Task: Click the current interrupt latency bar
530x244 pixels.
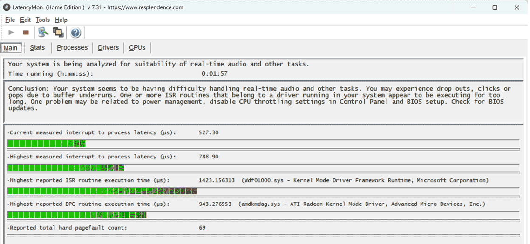Action: pyautogui.click(x=263, y=144)
